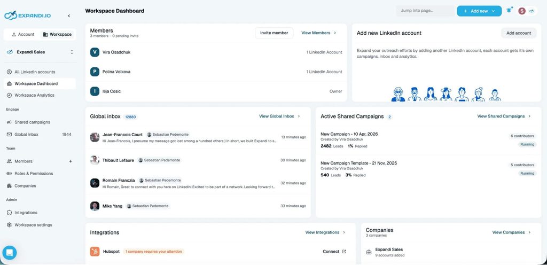This screenshot has width=547, height=265.
Task: Click Connect for Hubspot
Action: (334, 252)
